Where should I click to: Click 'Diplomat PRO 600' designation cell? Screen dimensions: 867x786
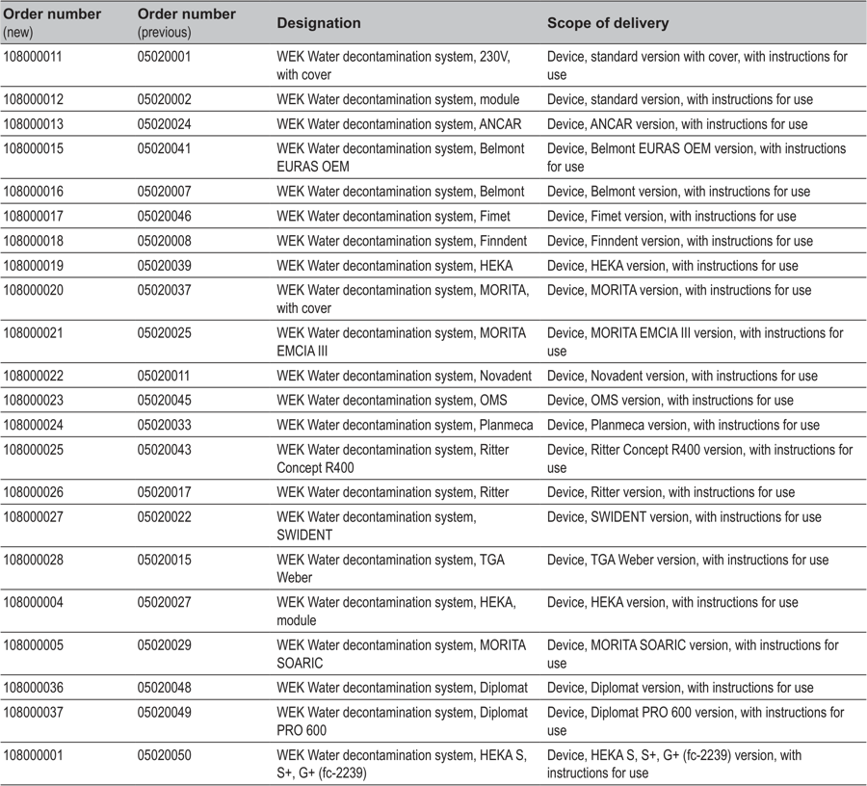point(402,721)
